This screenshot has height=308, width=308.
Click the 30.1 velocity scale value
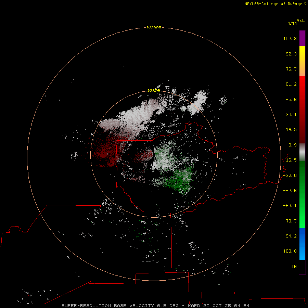click(291, 115)
